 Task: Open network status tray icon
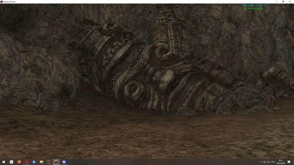265,162
